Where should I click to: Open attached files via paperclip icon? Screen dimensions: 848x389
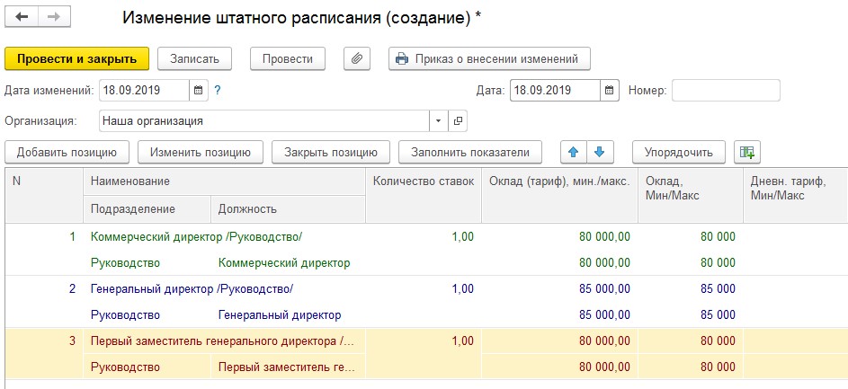357,58
